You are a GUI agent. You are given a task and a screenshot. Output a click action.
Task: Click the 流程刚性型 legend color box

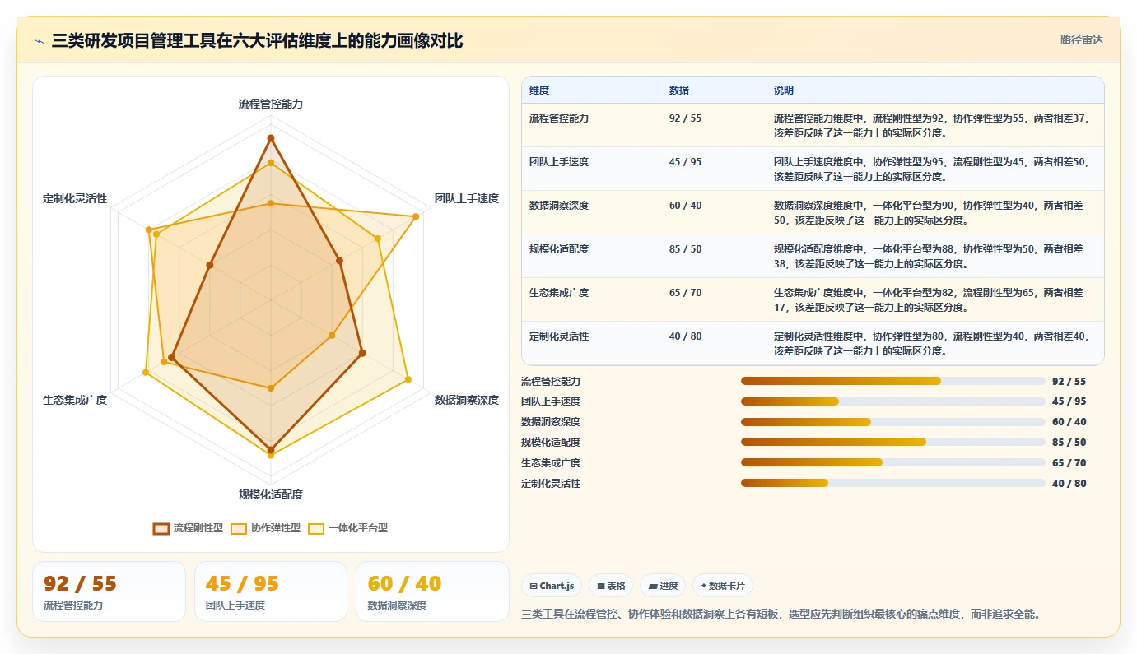coord(161,528)
